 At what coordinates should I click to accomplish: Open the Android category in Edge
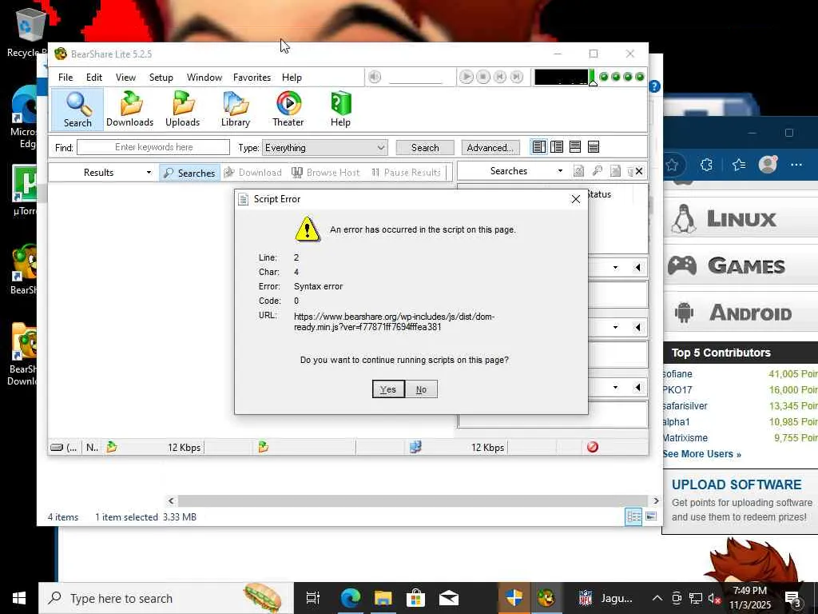coord(741,313)
